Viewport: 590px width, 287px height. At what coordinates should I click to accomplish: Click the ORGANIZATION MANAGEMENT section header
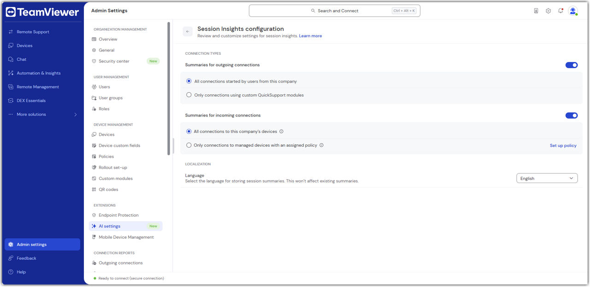coord(120,29)
